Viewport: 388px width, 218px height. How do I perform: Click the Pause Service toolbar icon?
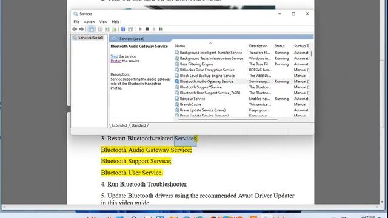[154, 29]
